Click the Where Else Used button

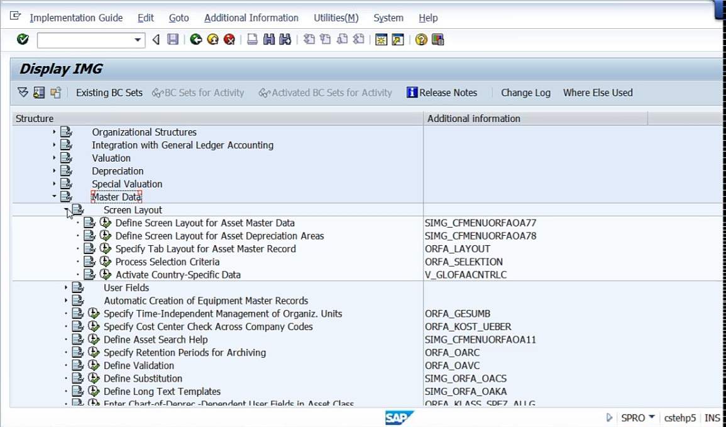(598, 92)
